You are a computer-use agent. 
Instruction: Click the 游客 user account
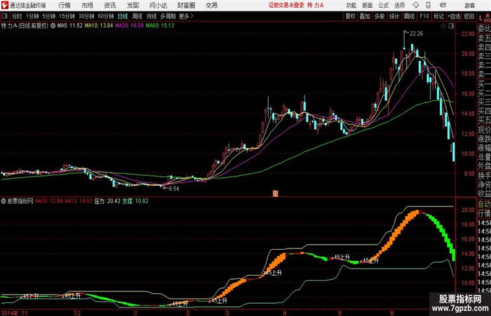pos(470,6)
